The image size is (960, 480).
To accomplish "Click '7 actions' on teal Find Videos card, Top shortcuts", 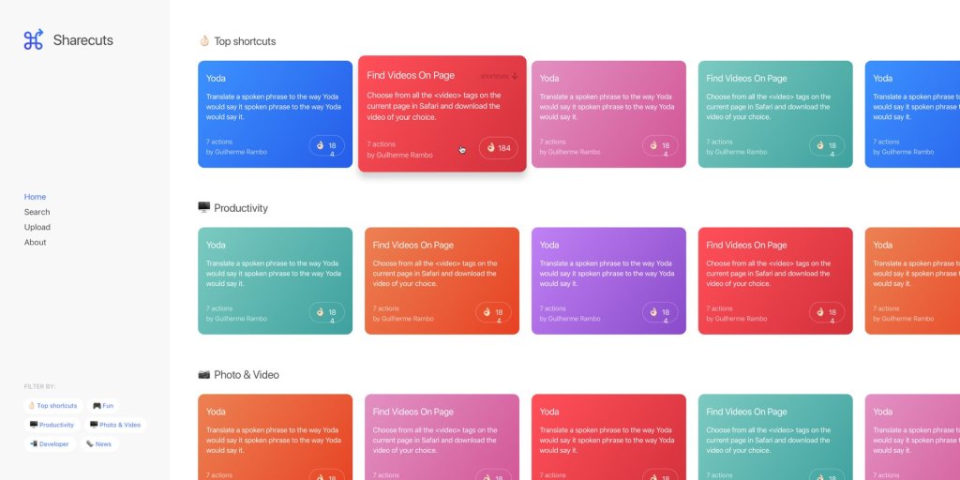I will coord(719,142).
